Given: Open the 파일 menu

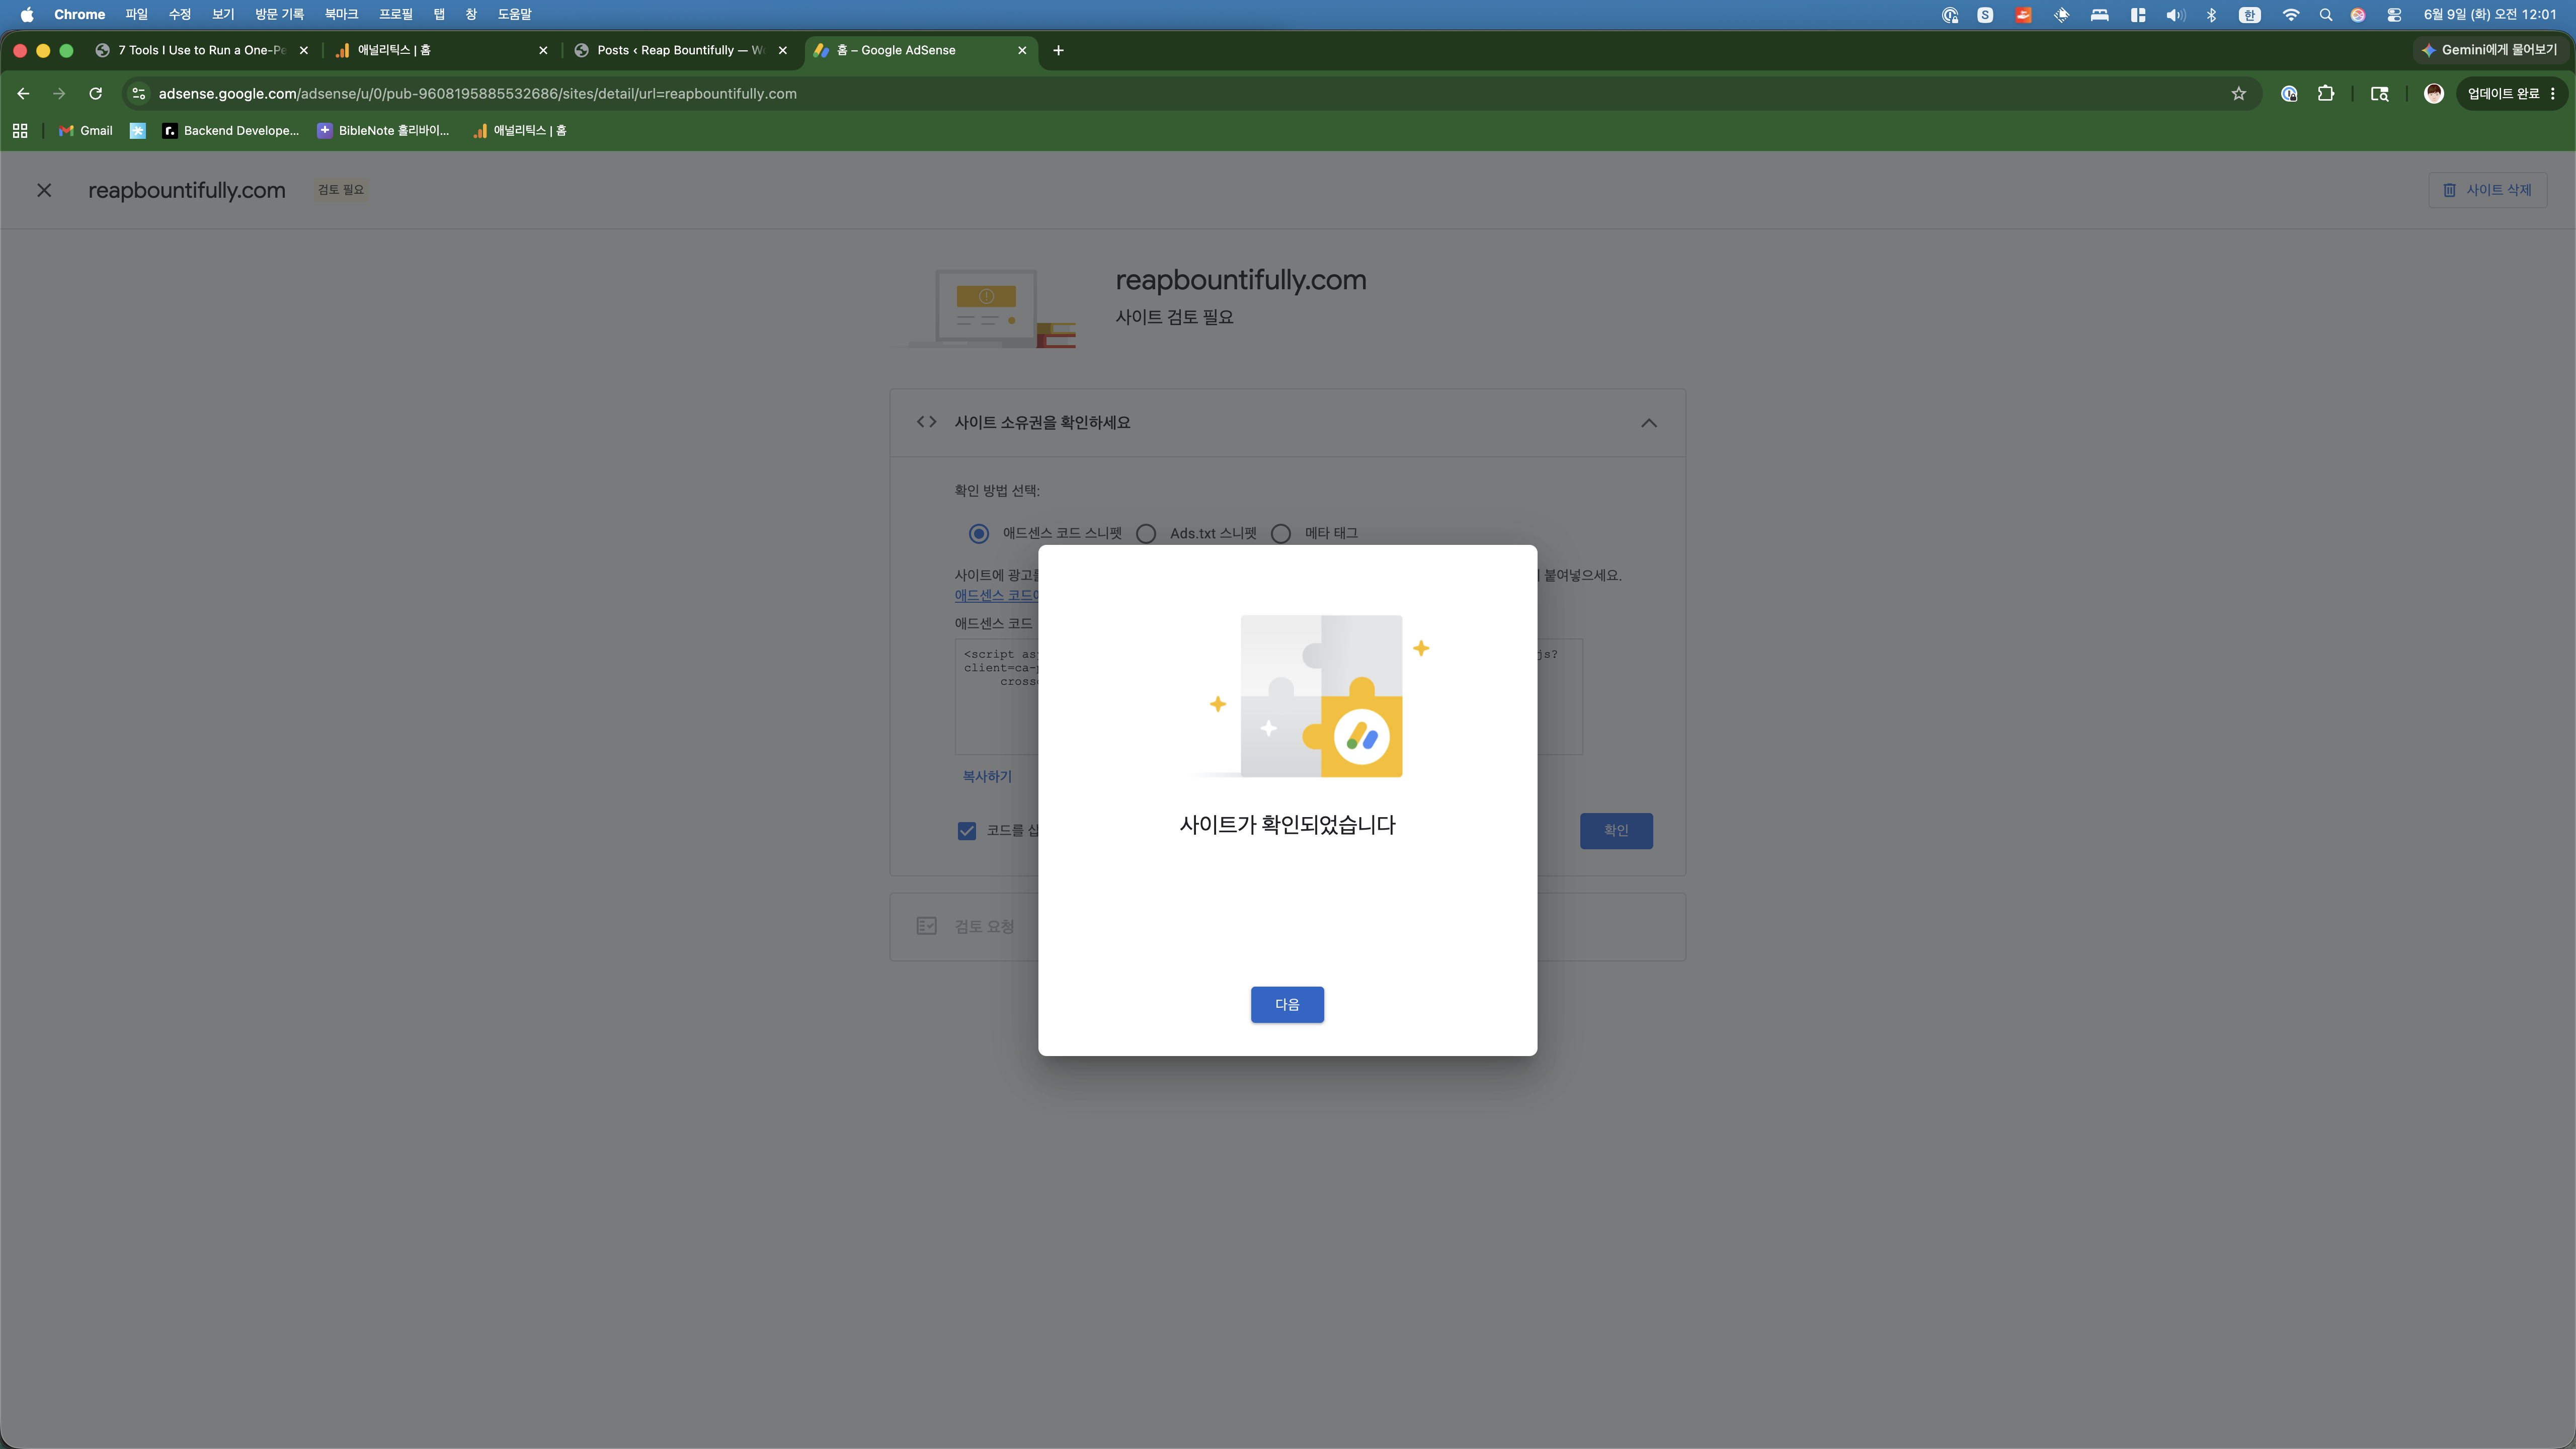Looking at the screenshot, I should 136,14.
